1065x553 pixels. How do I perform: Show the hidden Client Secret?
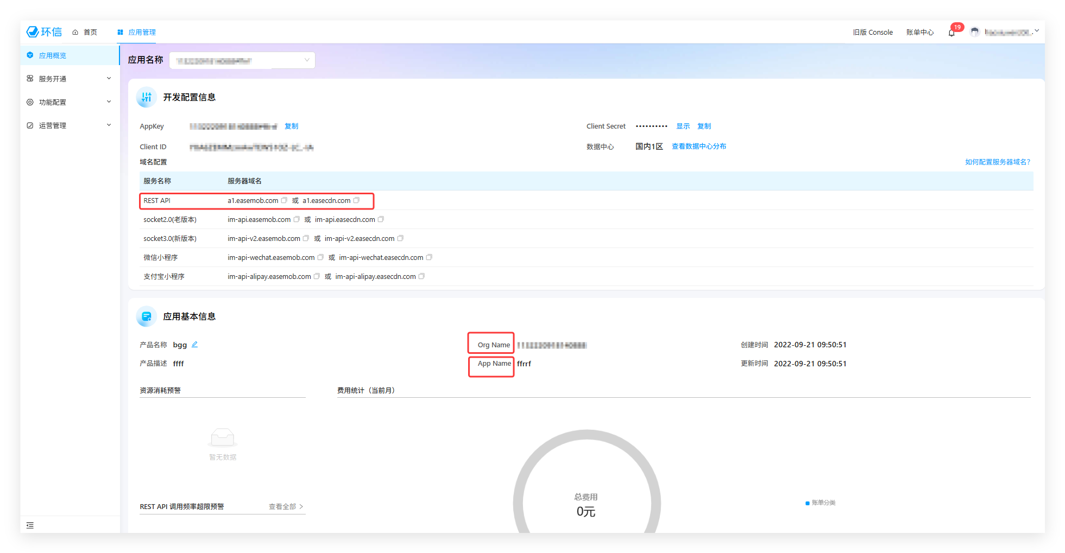click(683, 126)
